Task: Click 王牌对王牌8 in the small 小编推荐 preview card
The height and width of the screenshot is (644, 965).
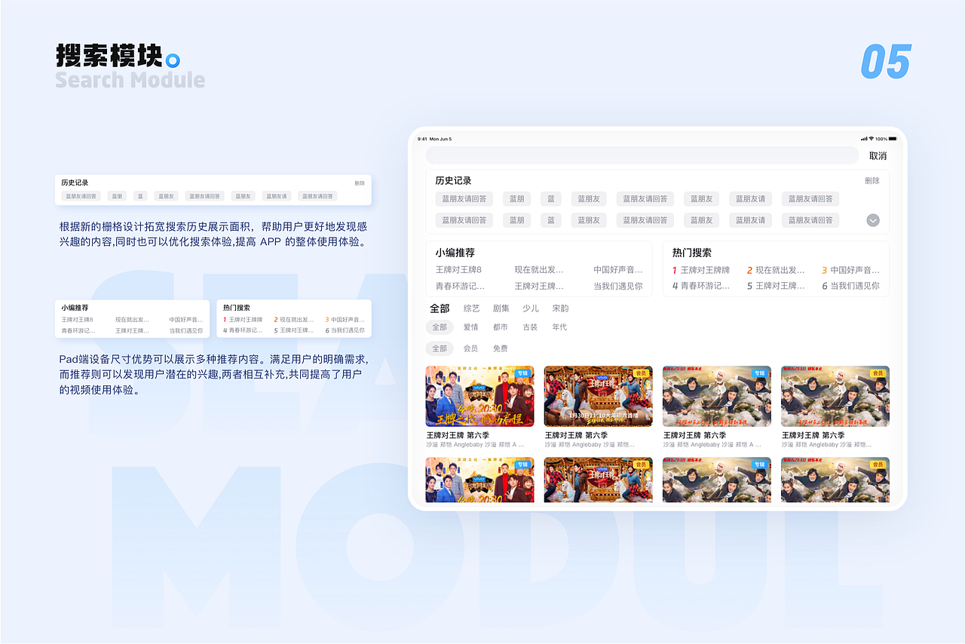Action: 77,320
